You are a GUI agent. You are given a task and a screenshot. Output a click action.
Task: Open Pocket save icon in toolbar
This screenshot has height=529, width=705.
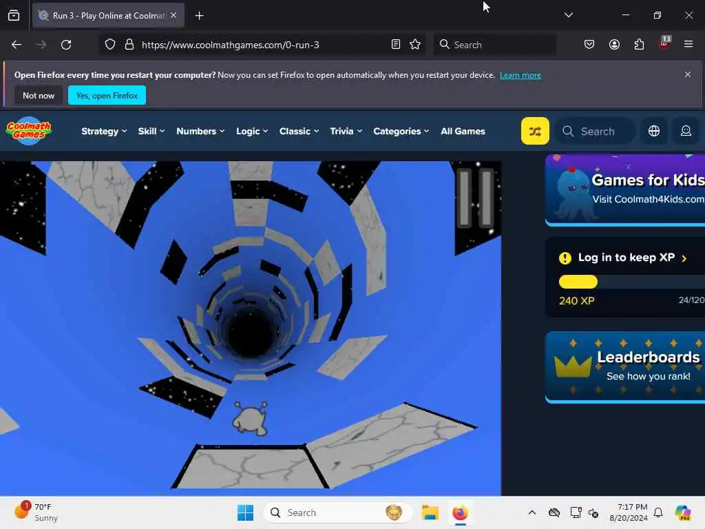coord(589,45)
